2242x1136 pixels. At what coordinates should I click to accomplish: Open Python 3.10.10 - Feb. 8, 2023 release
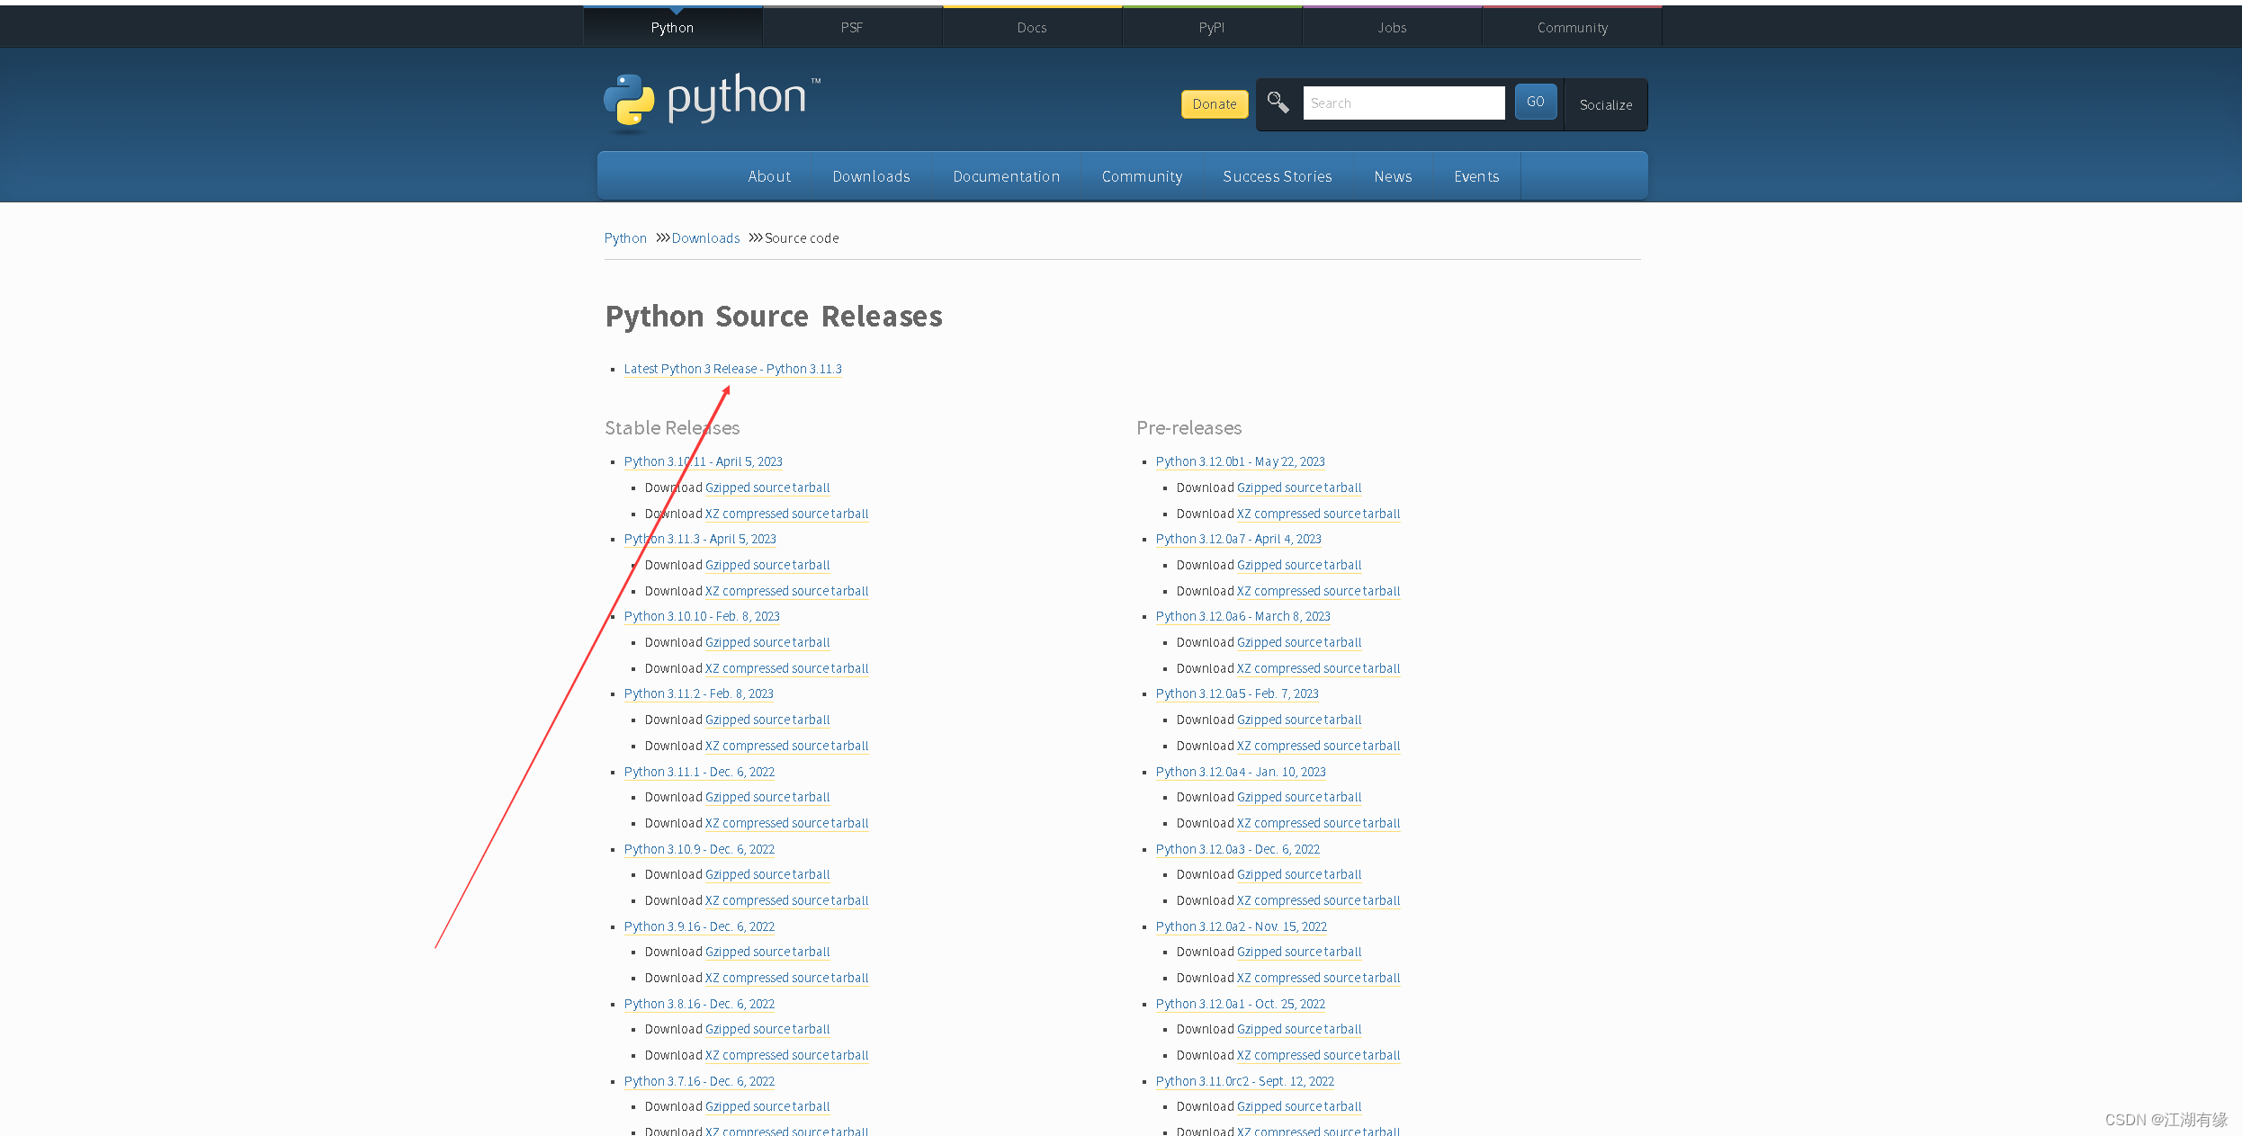click(702, 616)
